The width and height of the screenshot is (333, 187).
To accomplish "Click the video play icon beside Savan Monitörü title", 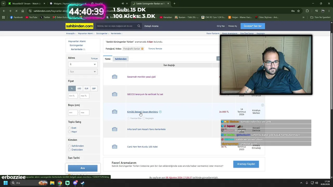I will point(160,112).
